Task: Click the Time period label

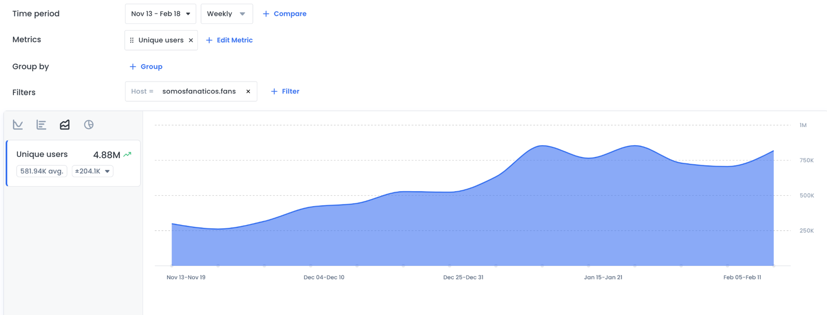Action: pos(36,14)
